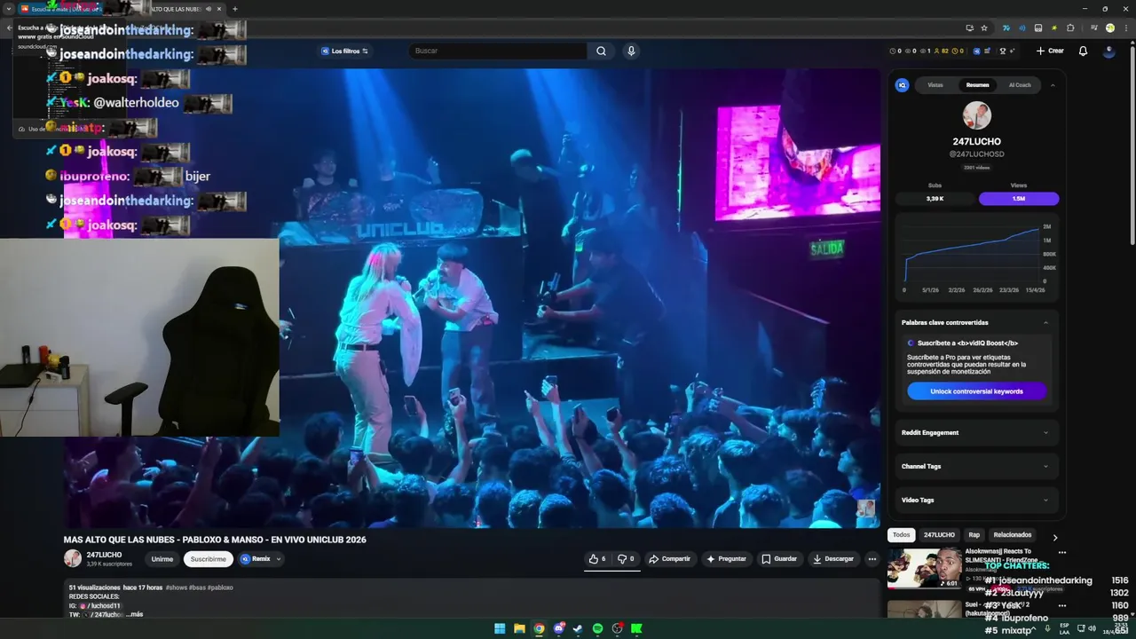The image size is (1136, 639).
Task: Select the Rap filter chip
Action: (974, 535)
